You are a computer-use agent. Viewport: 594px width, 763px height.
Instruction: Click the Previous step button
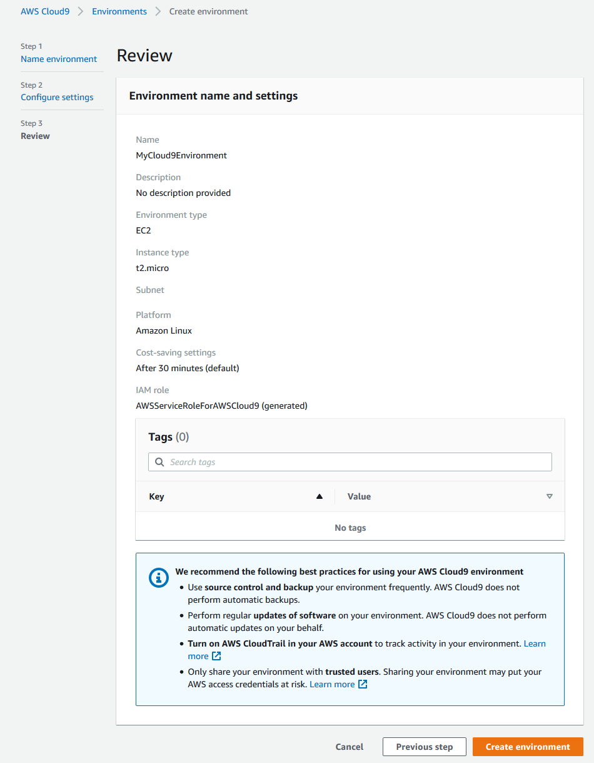point(425,747)
